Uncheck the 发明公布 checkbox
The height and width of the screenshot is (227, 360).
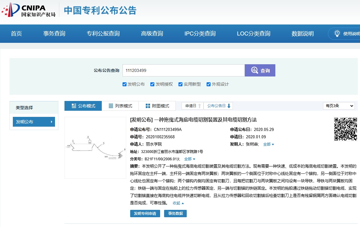point(124,84)
